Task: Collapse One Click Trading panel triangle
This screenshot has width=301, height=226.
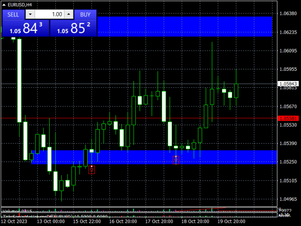Action: pos(4,5)
